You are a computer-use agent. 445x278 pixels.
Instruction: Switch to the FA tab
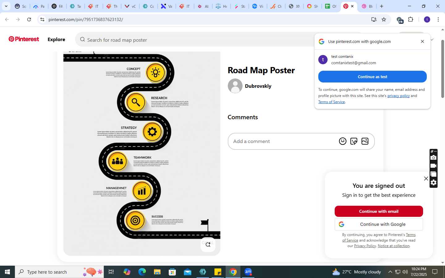point(57,6)
